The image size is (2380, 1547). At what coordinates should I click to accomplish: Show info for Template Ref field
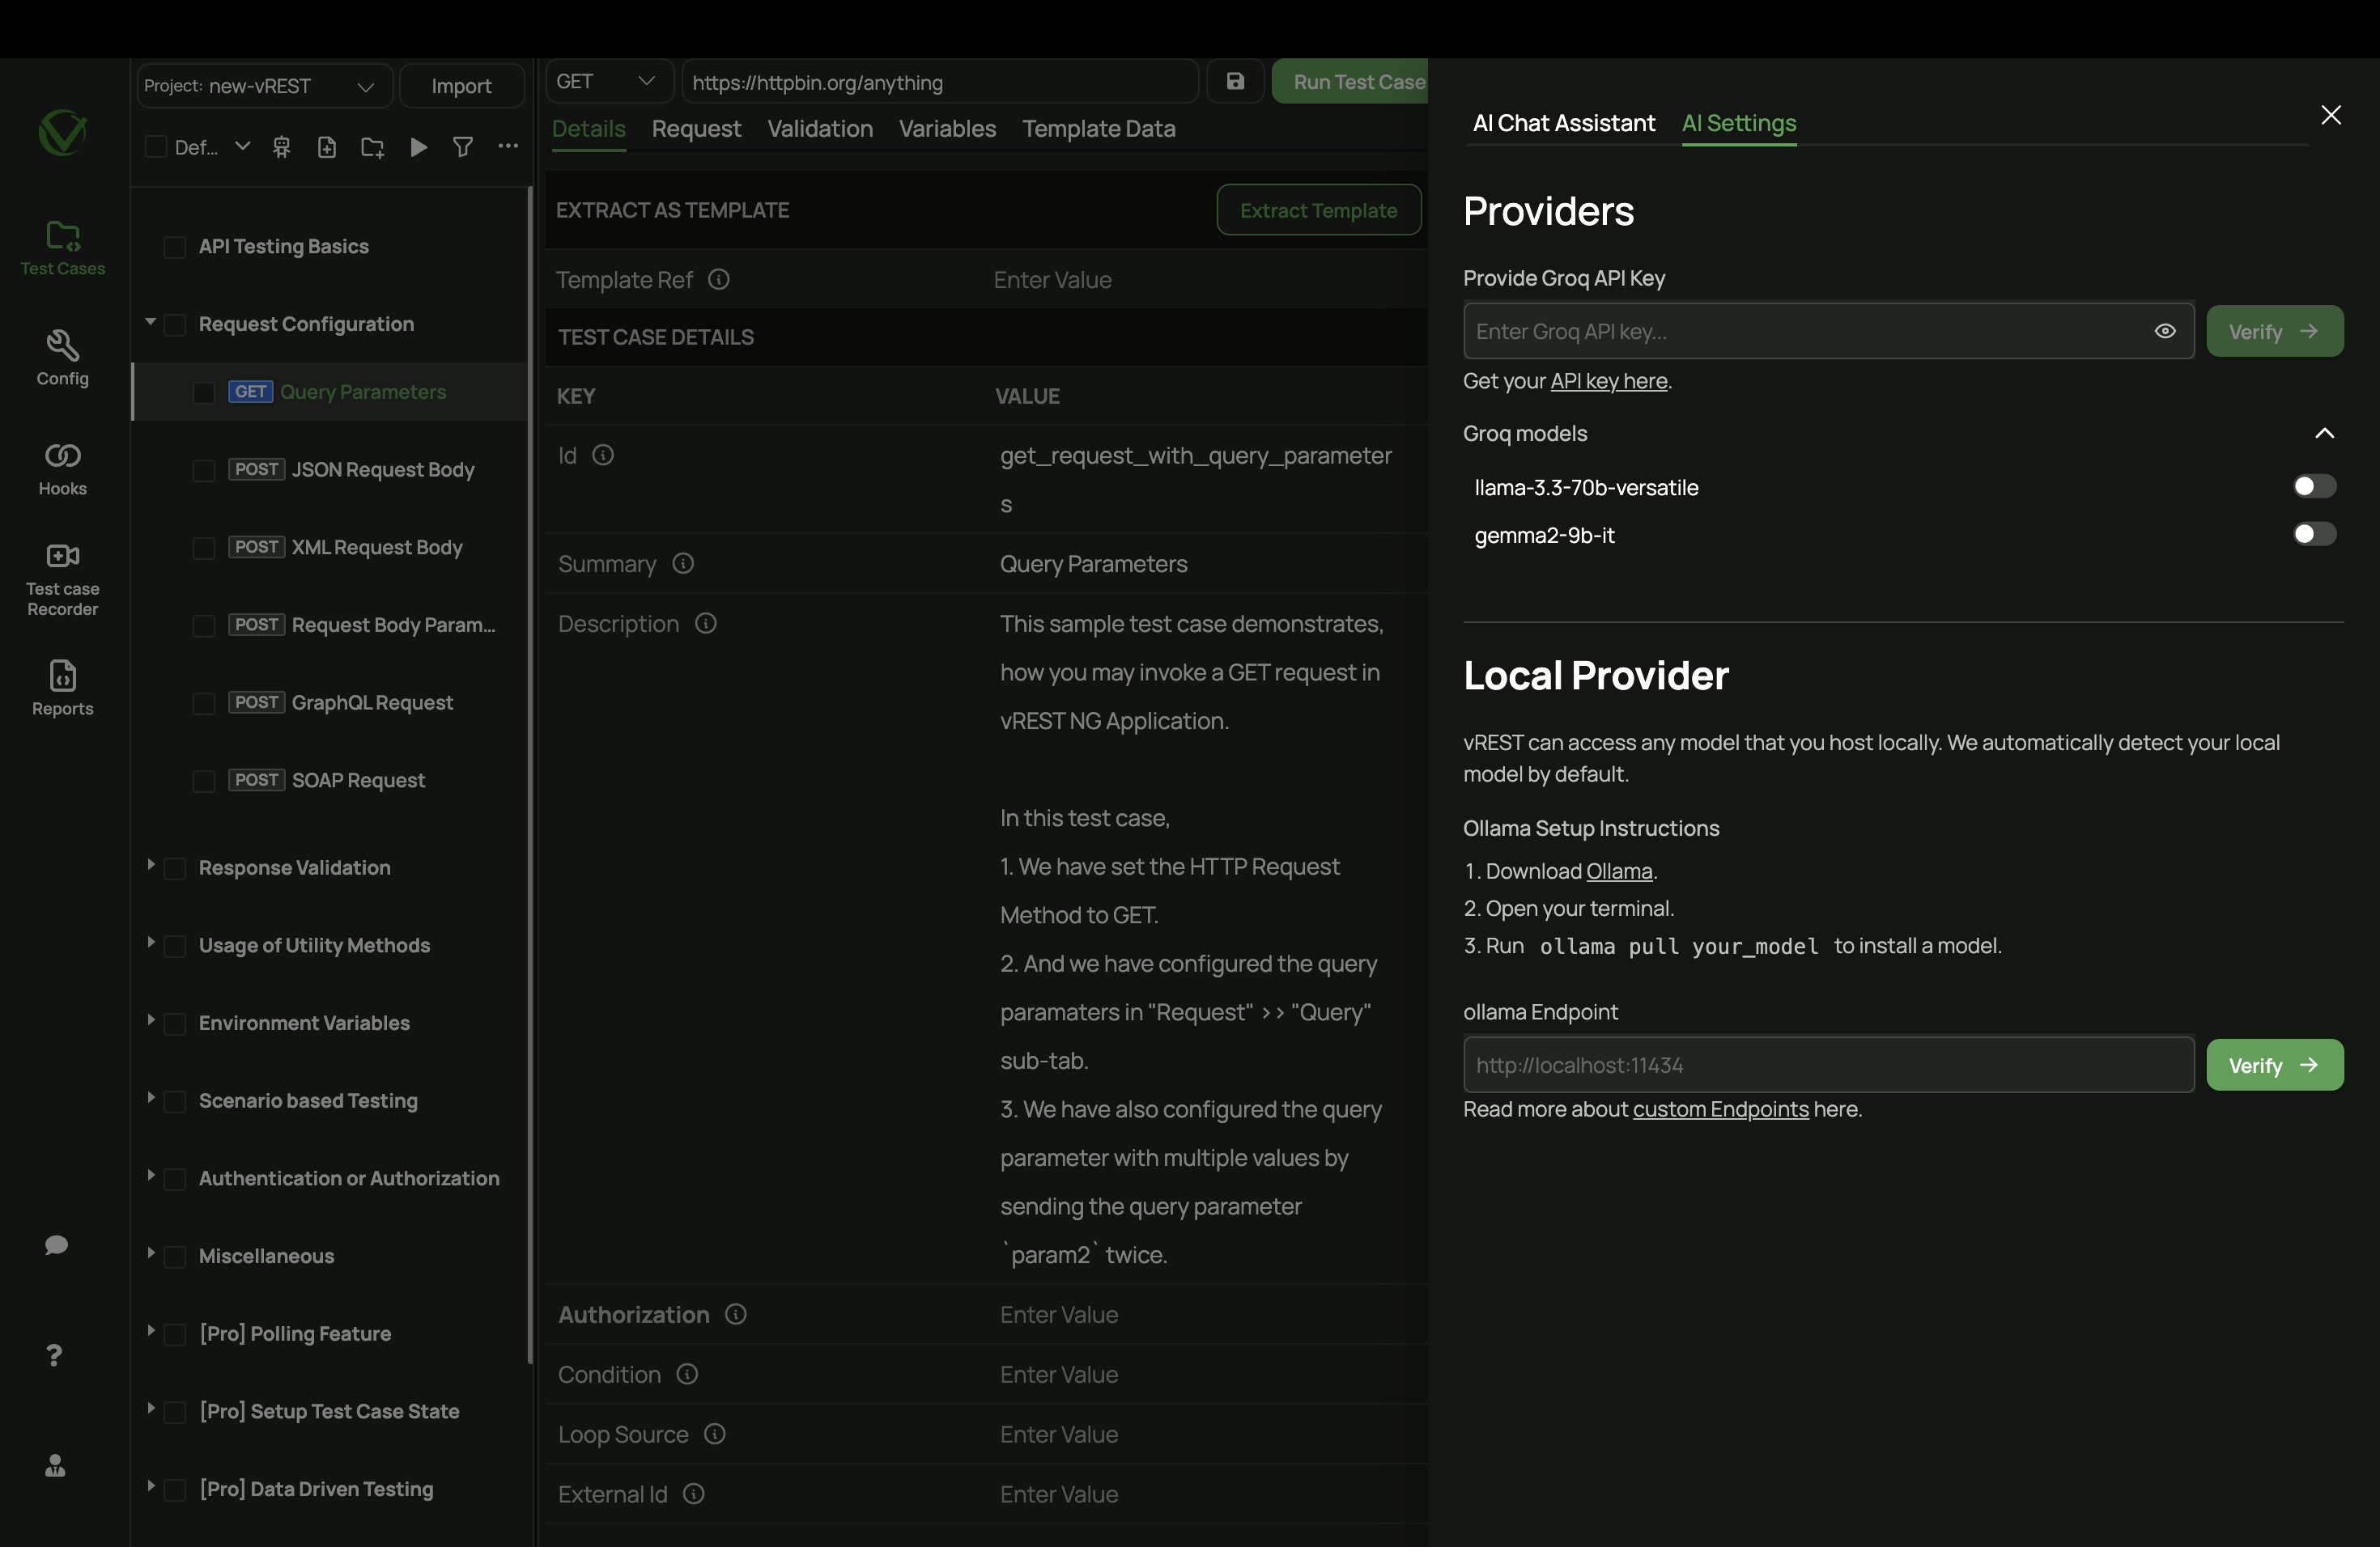pos(719,279)
